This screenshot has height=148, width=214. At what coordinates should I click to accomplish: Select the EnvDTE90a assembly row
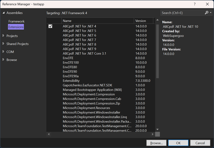[101, 76]
